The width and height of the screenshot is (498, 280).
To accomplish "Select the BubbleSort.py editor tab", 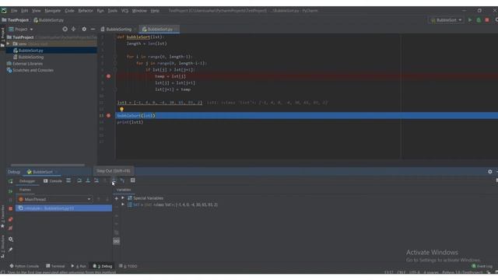I will point(159,30).
